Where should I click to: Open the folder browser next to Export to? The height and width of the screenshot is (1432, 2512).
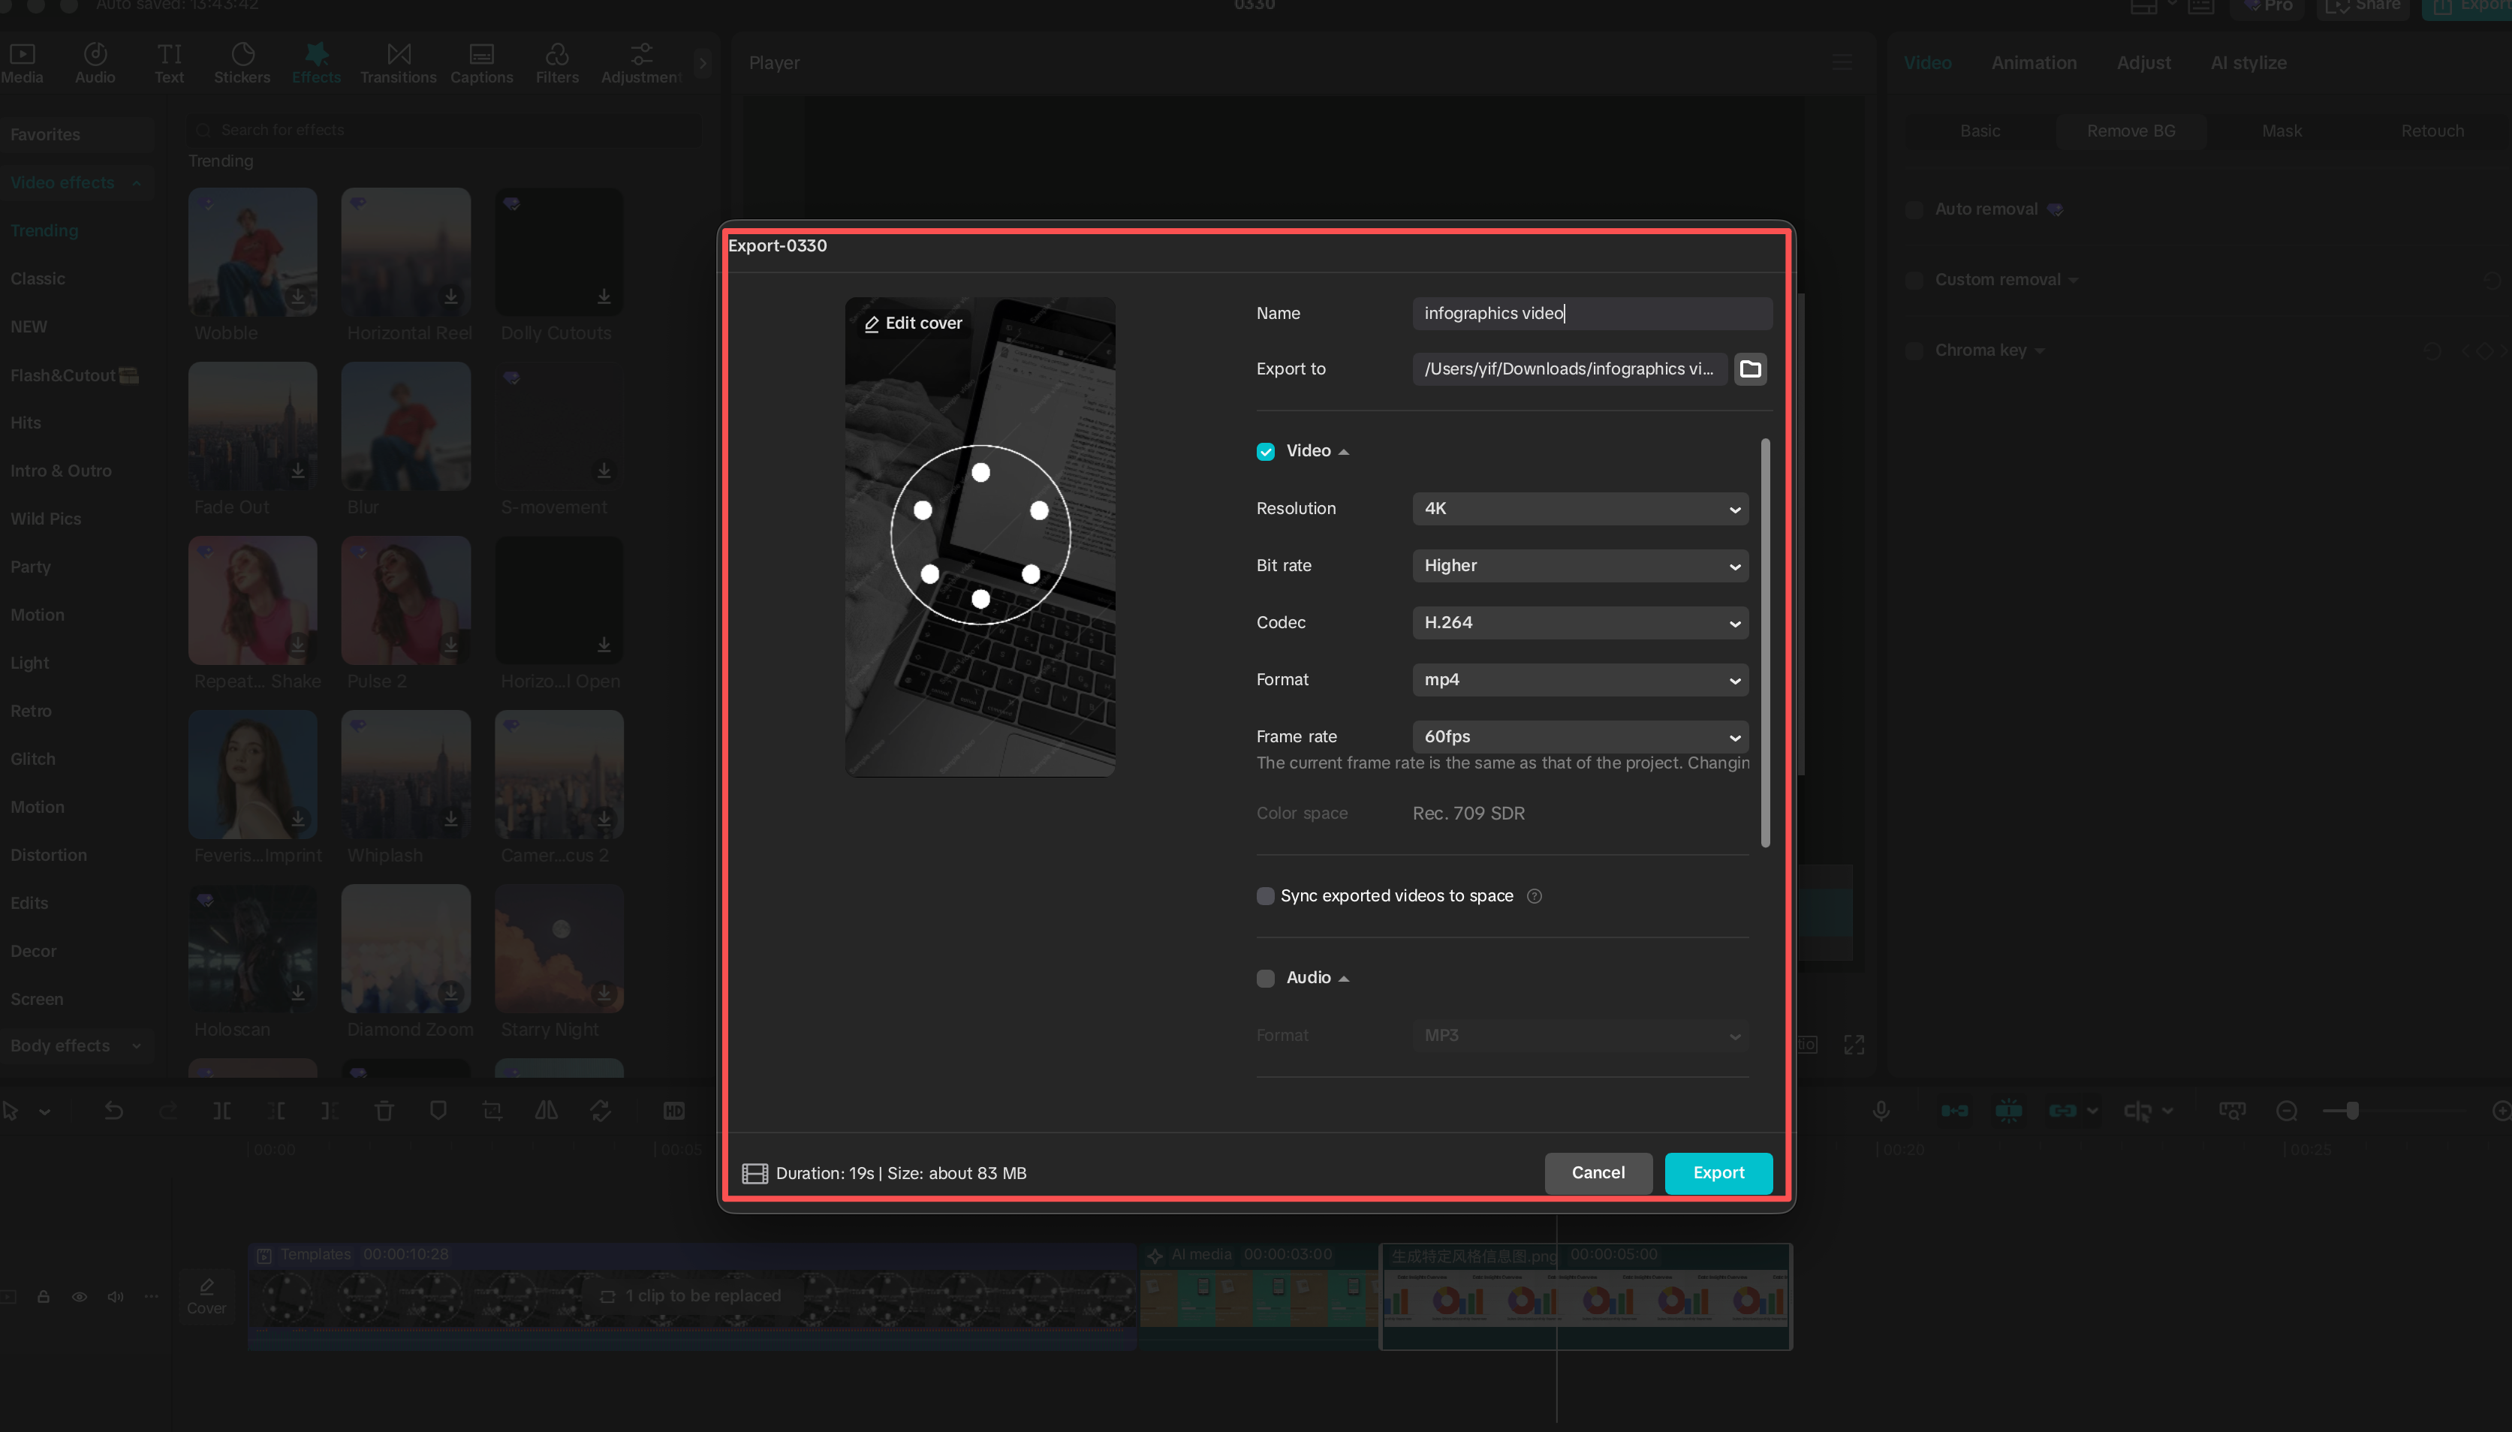[1750, 369]
